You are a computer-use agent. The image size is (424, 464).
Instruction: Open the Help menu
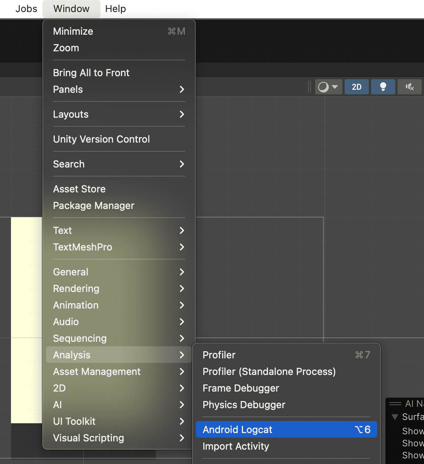click(115, 9)
